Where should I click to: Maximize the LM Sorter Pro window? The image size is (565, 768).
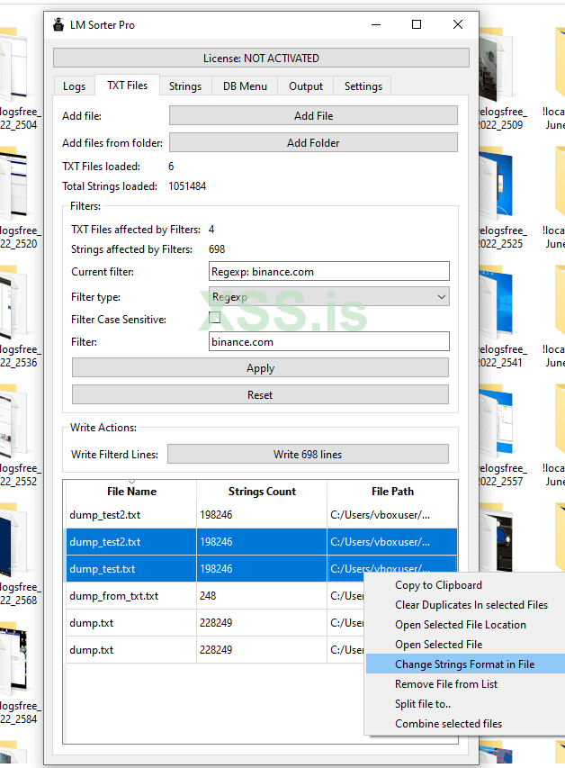click(417, 24)
